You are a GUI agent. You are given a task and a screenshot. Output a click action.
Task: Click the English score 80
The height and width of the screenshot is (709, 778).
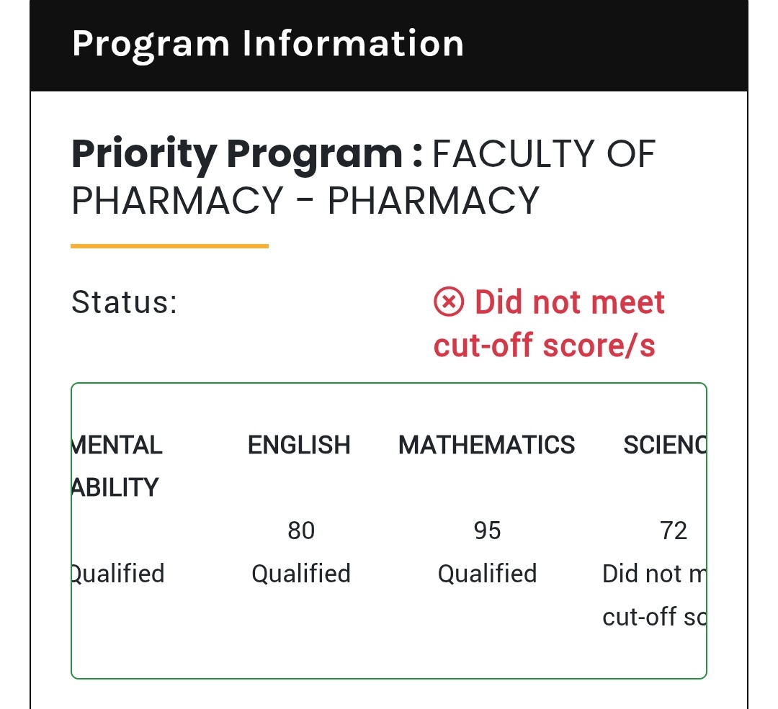(x=301, y=530)
